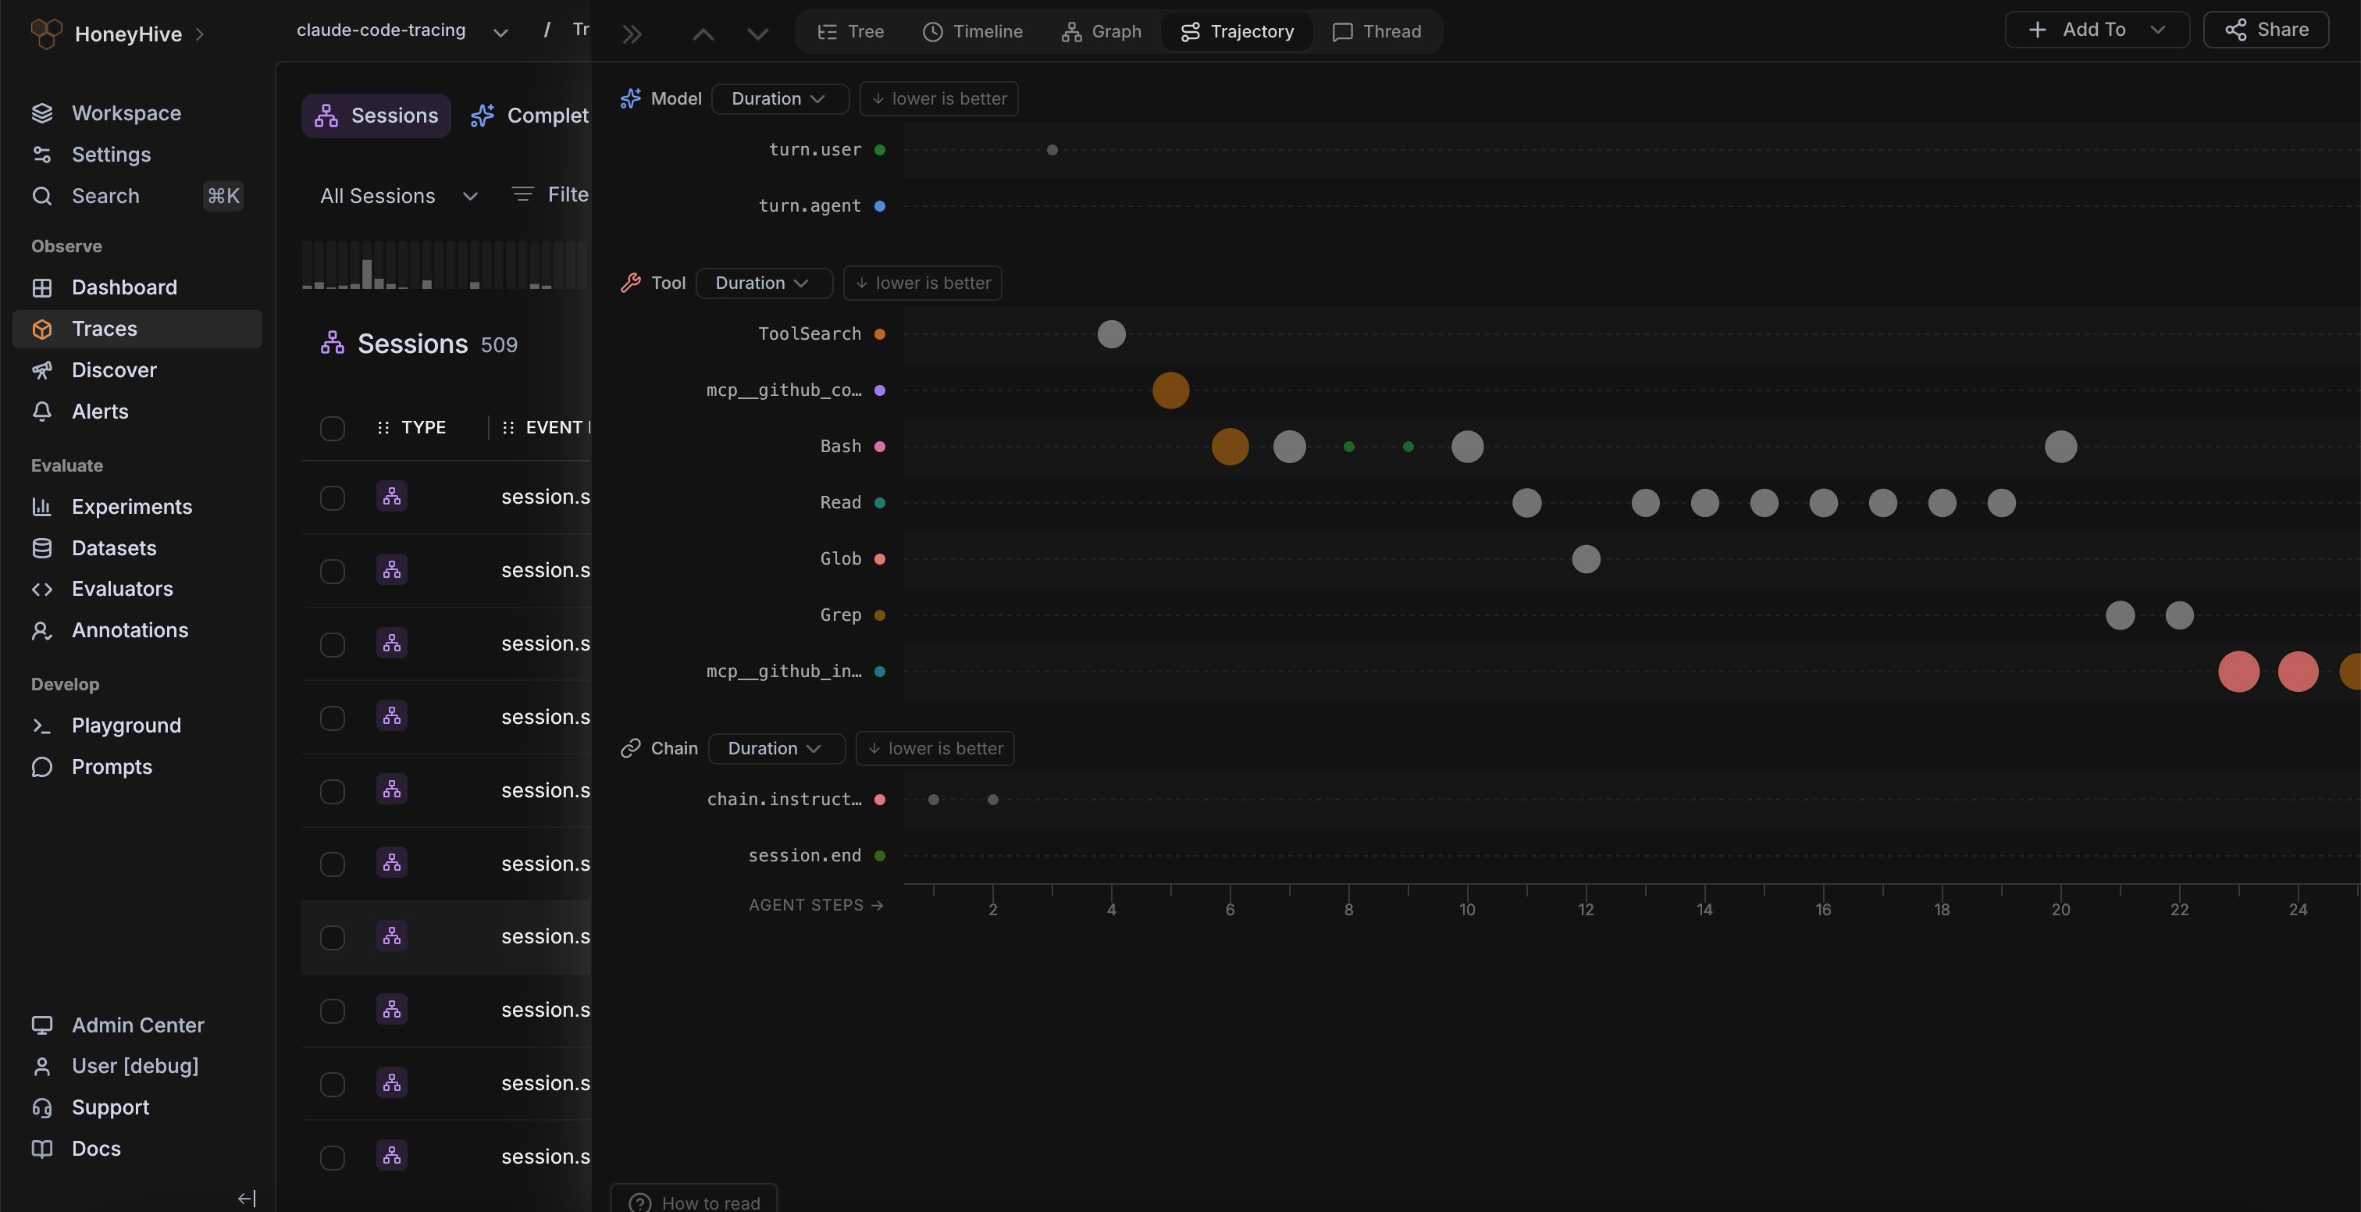Switch to the Timeline view tab
Screen dimensions: 2361x1212
pos(973,31)
